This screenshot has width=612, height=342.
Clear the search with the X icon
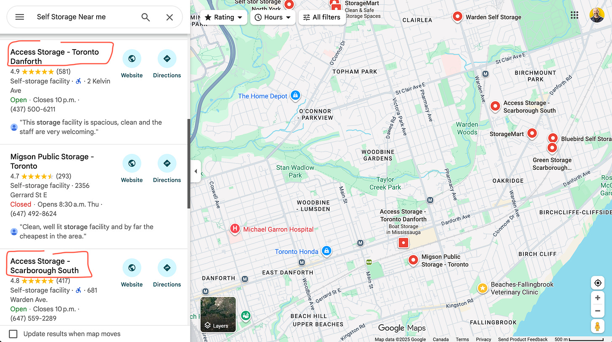coord(169,17)
